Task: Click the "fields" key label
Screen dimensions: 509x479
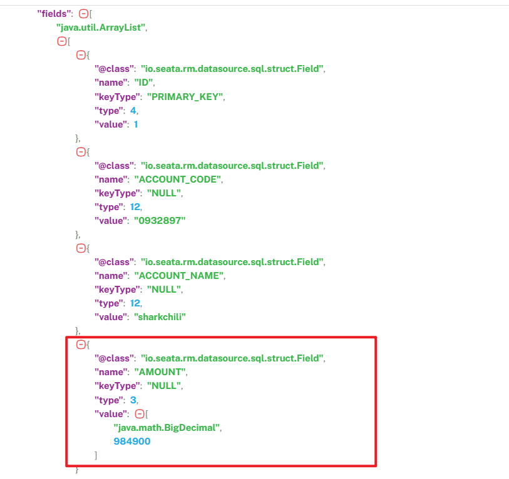Action: pyautogui.click(x=55, y=14)
